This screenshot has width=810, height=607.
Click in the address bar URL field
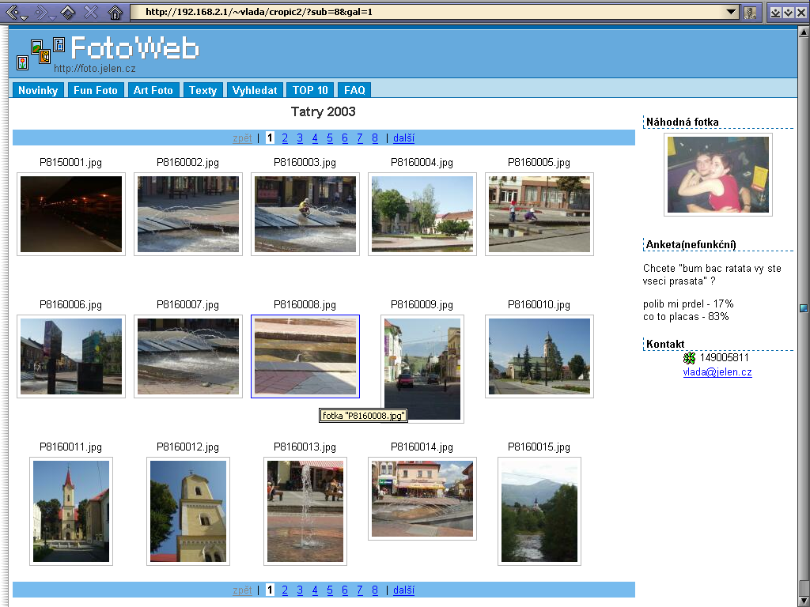[427, 12]
